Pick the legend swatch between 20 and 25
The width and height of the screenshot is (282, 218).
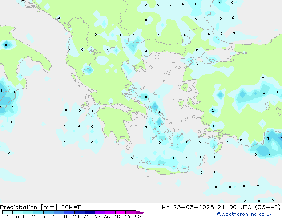[x=79, y=212]
